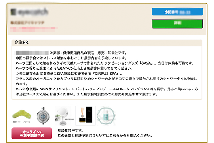Image resolution: width=214 pixels, height=143 pixels.
Task: View the vanity mirror product thumbnail
Action: [64, 116]
